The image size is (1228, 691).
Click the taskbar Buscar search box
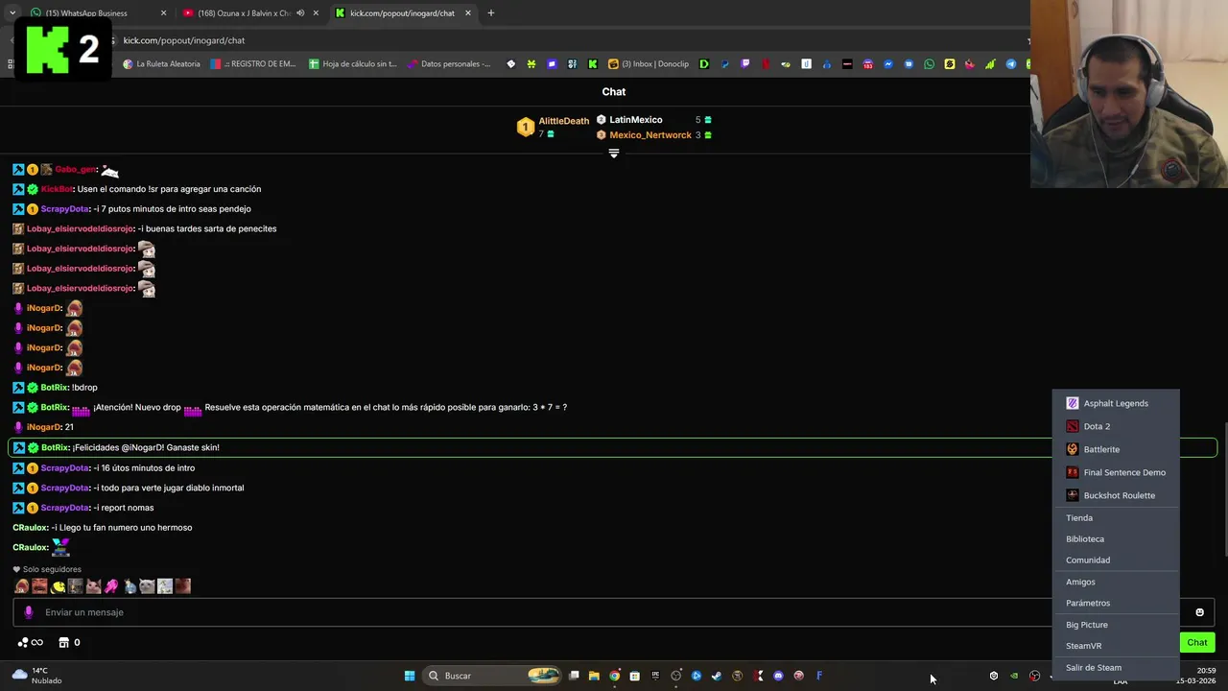point(491,676)
